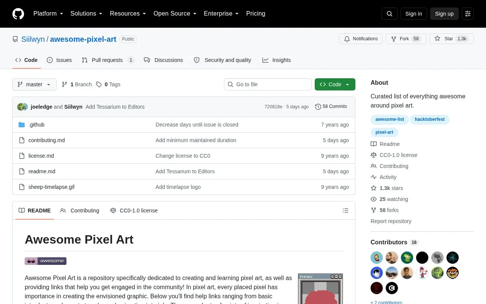The image size is (486, 304).
Task: Switch to the Pull requests tab
Action: [108, 60]
